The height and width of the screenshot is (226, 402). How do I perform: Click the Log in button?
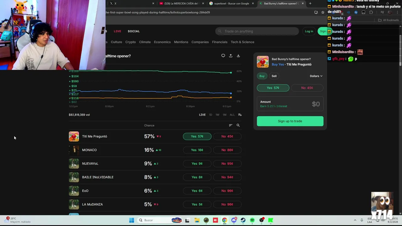(309, 31)
